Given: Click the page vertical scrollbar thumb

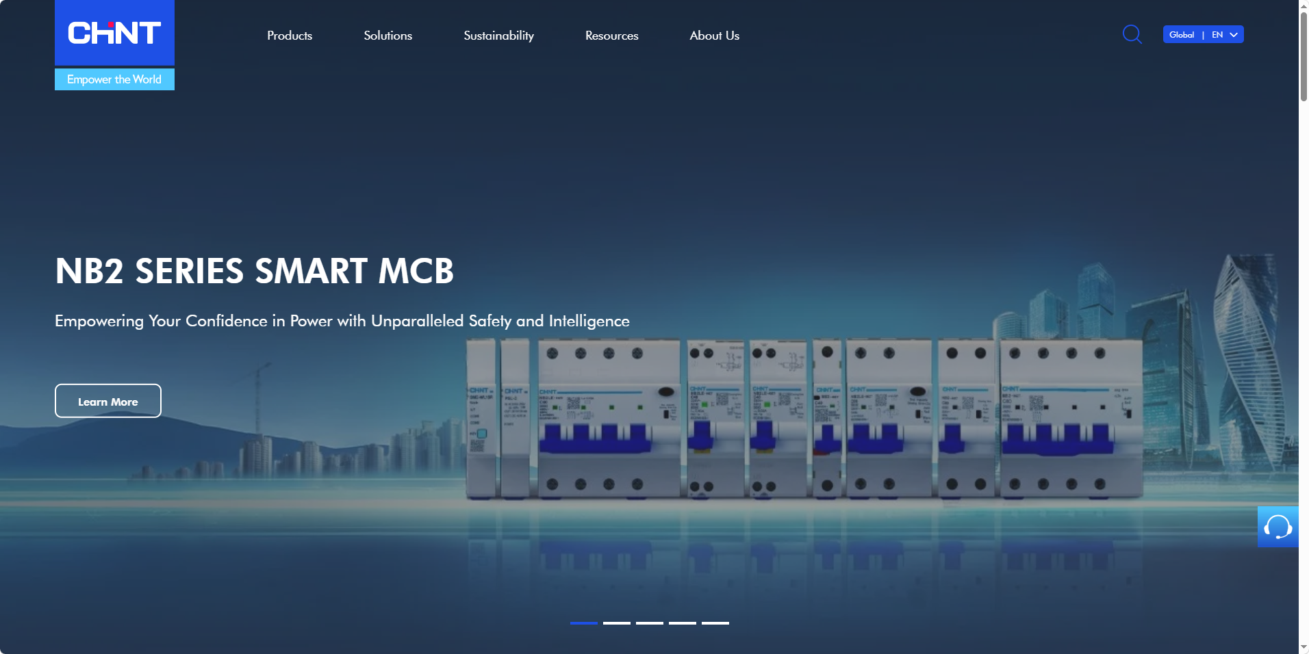Looking at the screenshot, I should click(x=1304, y=56).
